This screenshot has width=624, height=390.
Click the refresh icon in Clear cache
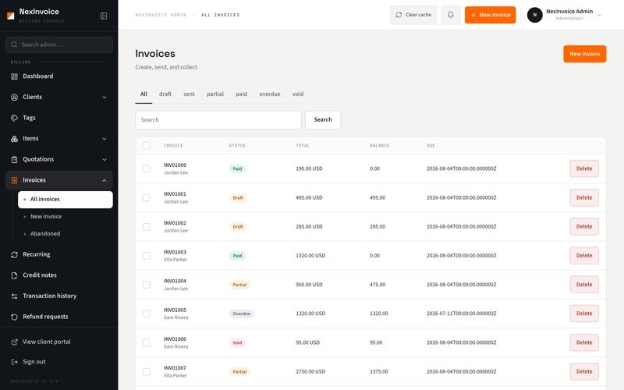[x=399, y=15]
